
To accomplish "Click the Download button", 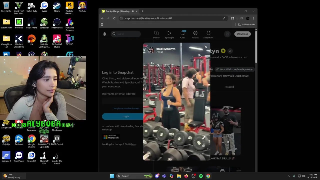I will pyautogui.click(x=242, y=34).
